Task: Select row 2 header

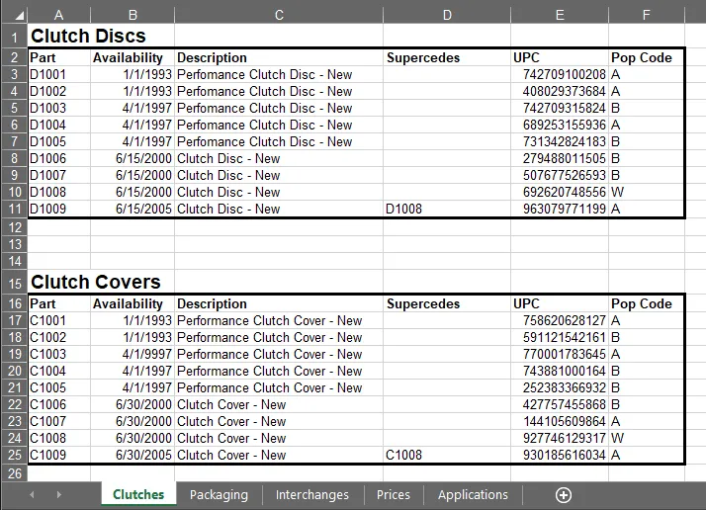Action: coord(13,57)
